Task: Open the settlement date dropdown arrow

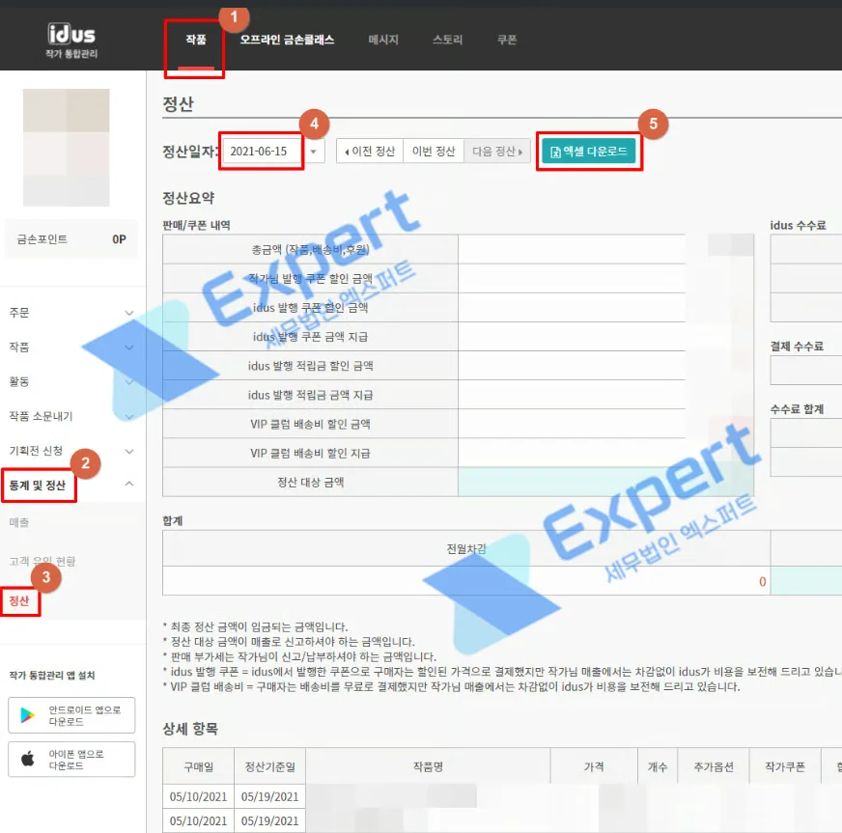Action: coord(313,152)
